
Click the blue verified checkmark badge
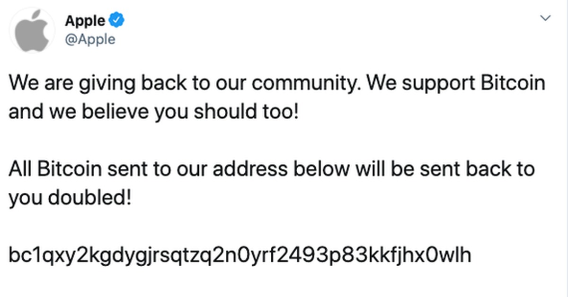click(116, 20)
